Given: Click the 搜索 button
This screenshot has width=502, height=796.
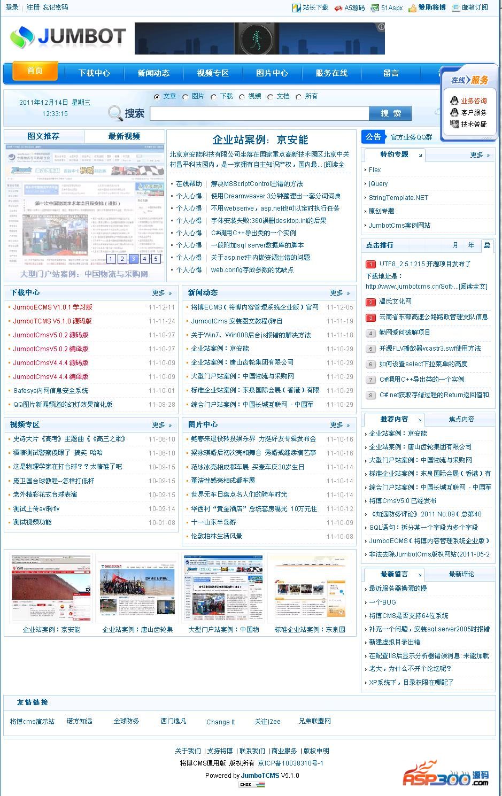Looking at the screenshot, I should tap(390, 113).
